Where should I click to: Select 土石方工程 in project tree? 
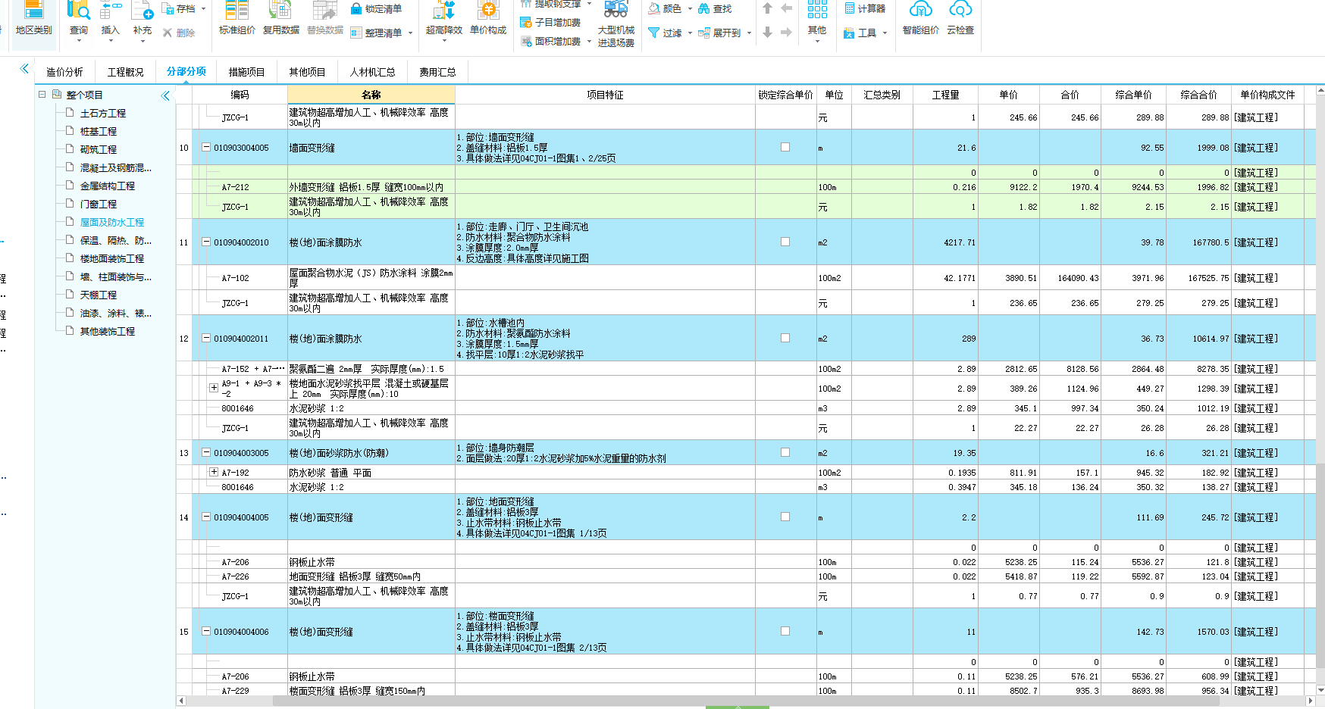103,113
